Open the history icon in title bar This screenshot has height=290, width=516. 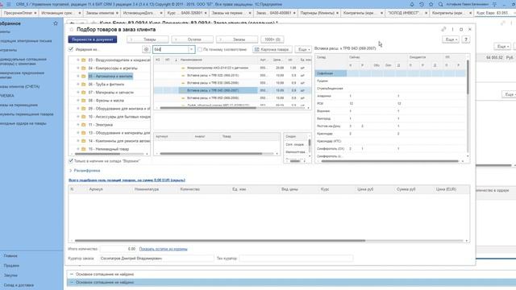(x=422, y=4)
